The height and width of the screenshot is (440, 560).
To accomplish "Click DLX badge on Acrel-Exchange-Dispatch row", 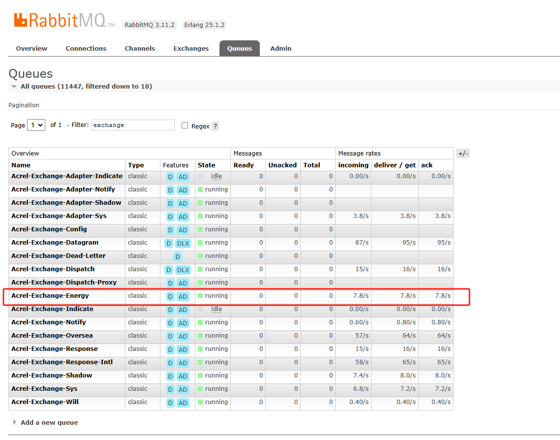I will (x=183, y=270).
